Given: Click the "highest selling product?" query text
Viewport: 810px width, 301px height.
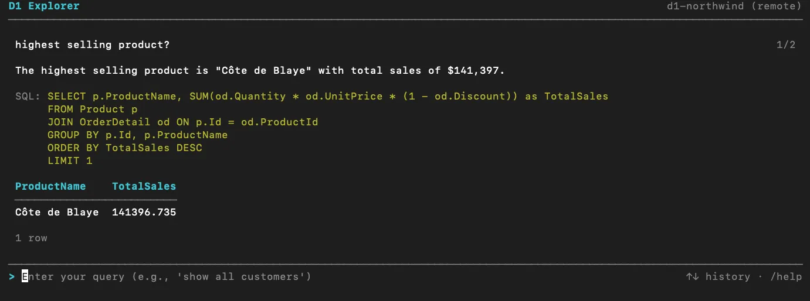Looking at the screenshot, I should 92,45.
